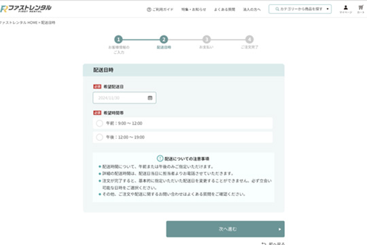367x245 pixels.
Task: Open 特集・お知らせ menu item
Action: point(194,10)
